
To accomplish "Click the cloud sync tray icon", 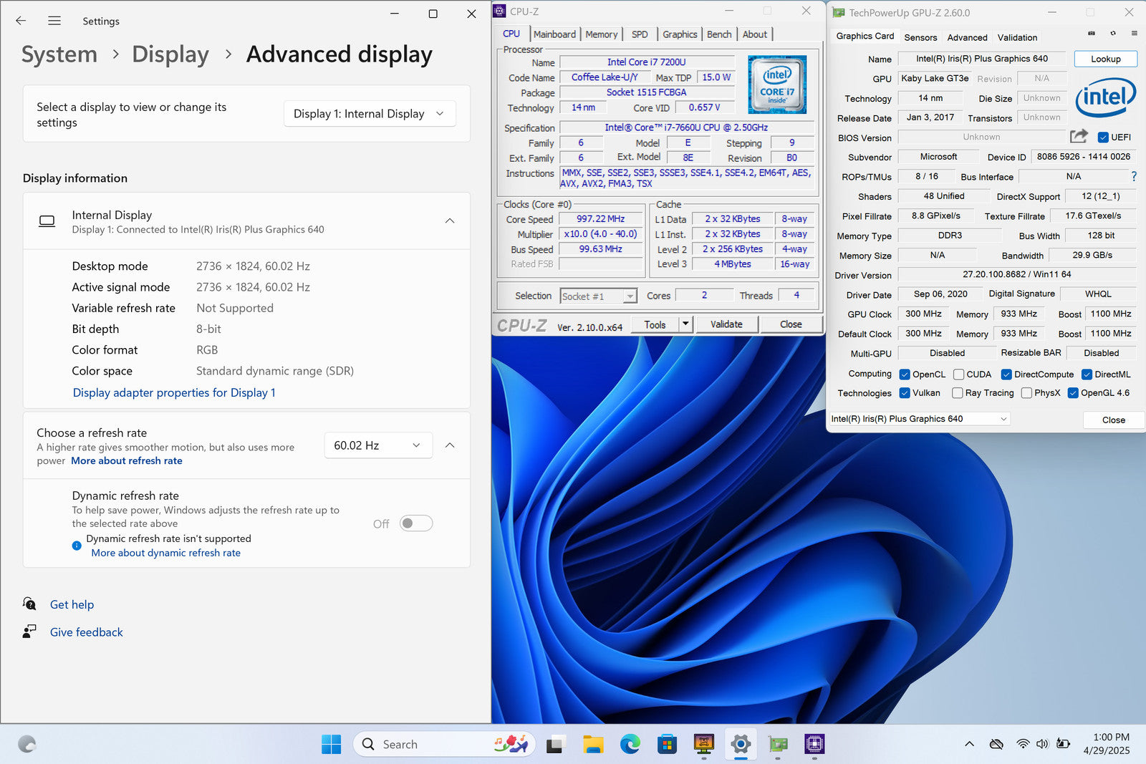I will click(996, 744).
